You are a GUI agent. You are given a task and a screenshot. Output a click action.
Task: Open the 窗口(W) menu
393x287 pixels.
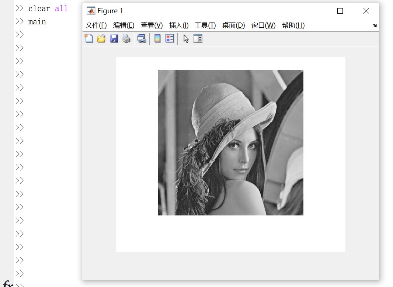pos(263,25)
